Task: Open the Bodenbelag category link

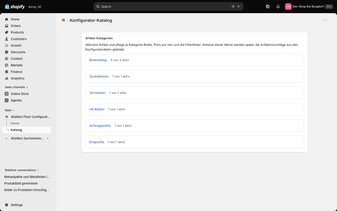Action: click(98, 60)
